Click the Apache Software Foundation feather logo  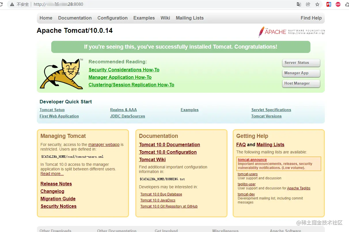click(x=291, y=32)
